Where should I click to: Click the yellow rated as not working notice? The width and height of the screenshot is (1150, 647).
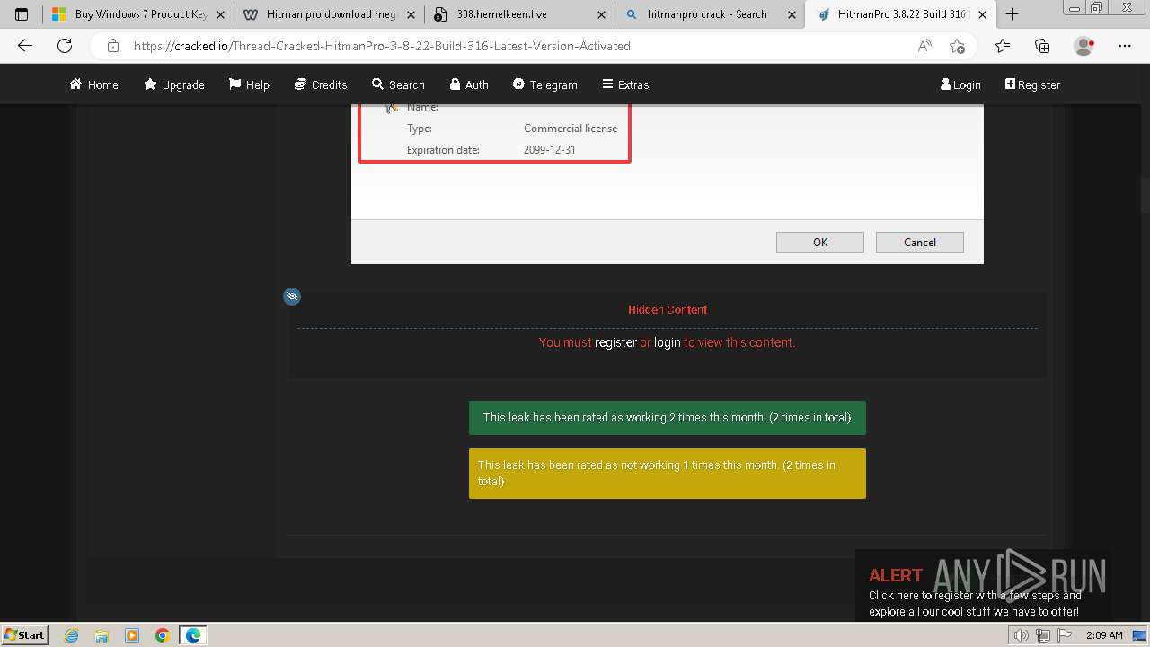[x=668, y=474]
